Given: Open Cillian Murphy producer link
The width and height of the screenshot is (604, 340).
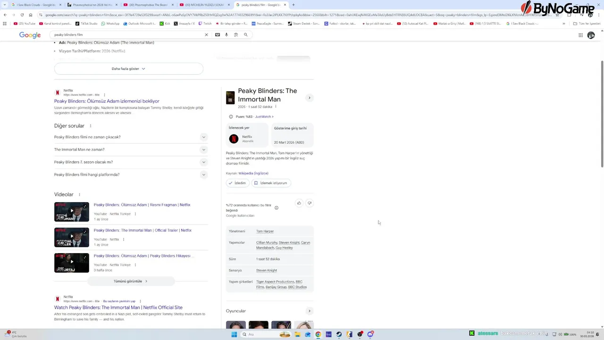Looking at the screenshot, I should click(267, 243).
